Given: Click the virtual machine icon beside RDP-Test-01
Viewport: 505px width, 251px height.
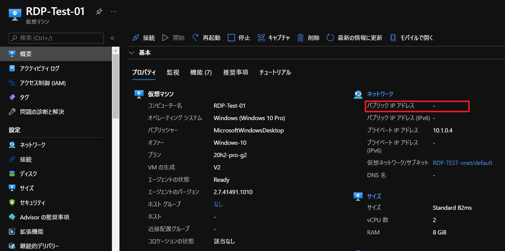Looking at the screenshot, I should click(x=15, y=14).
